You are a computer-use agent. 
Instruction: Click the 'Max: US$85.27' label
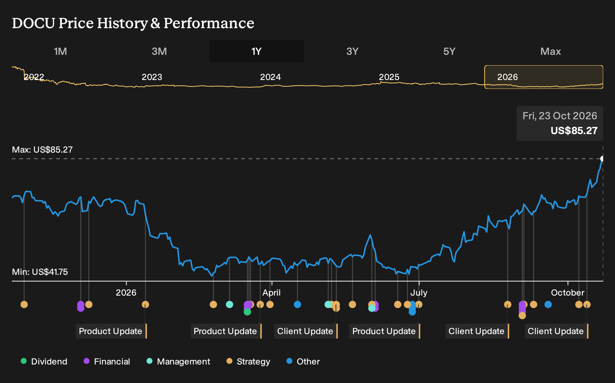click(x=42, y=150)
